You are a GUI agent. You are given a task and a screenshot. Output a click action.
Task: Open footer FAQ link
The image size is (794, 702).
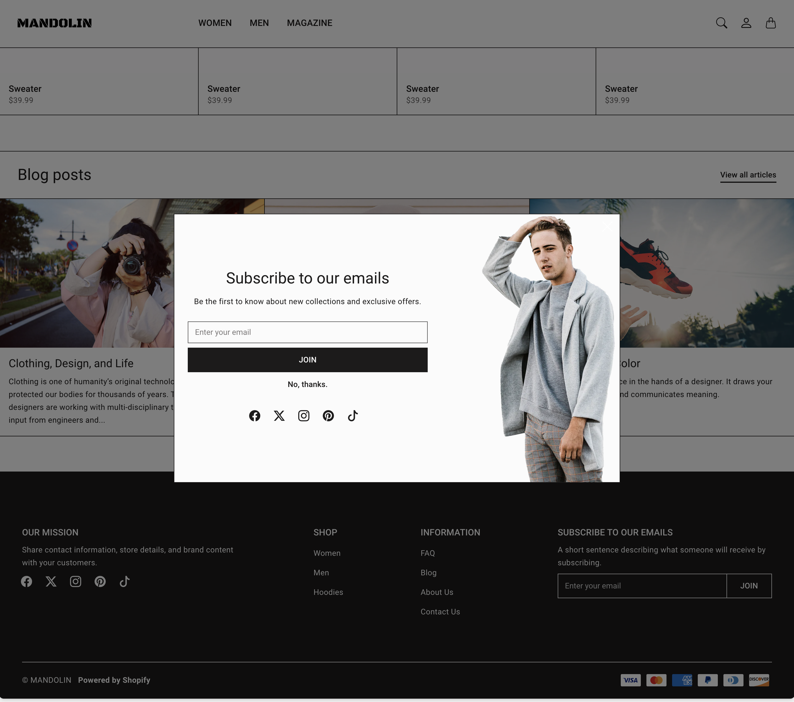click(x=428, y=553)
